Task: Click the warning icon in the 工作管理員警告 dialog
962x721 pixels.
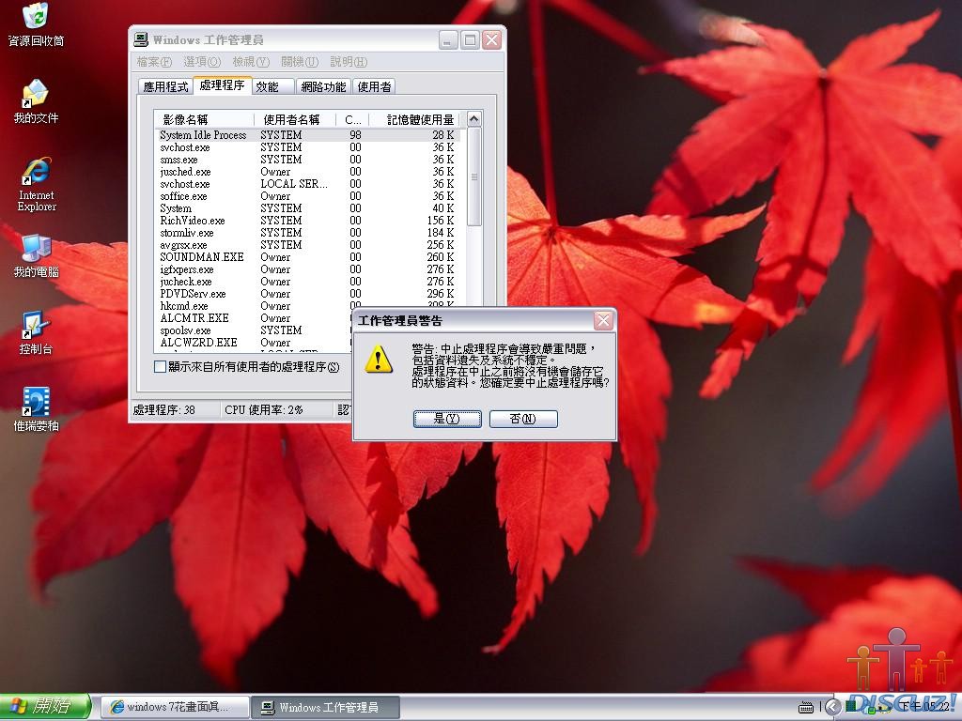Action: 379,359
